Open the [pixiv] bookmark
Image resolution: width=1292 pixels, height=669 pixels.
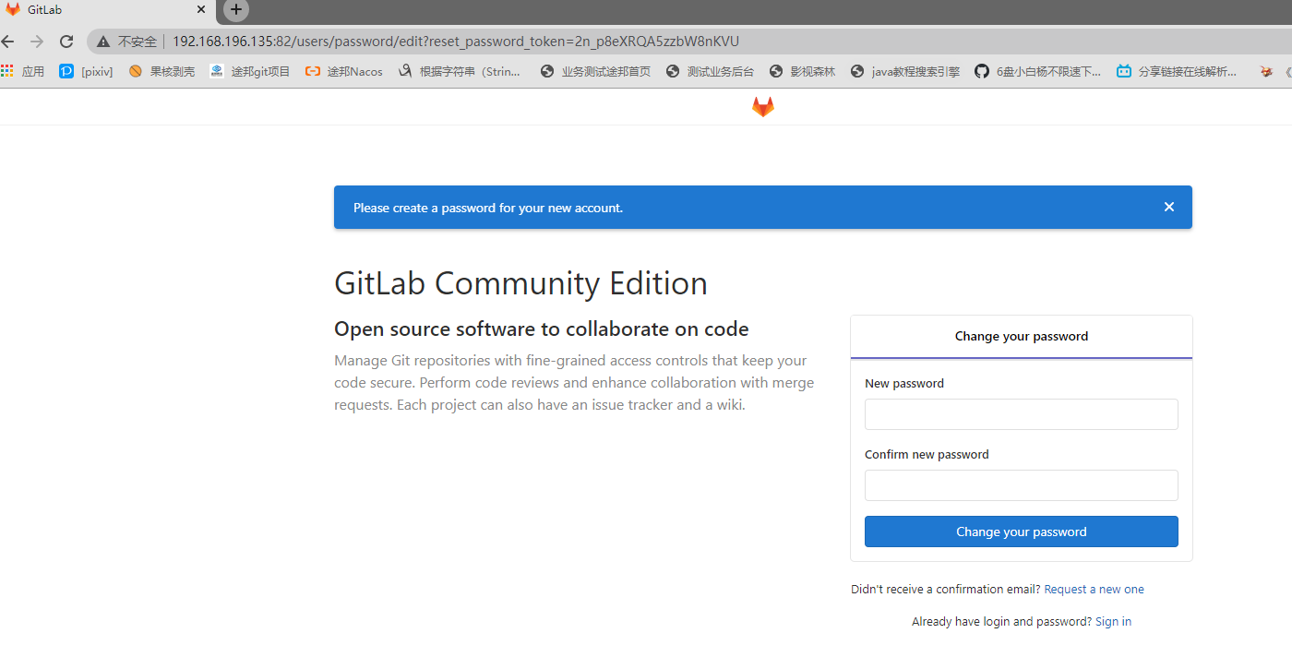tap(86, 71)
